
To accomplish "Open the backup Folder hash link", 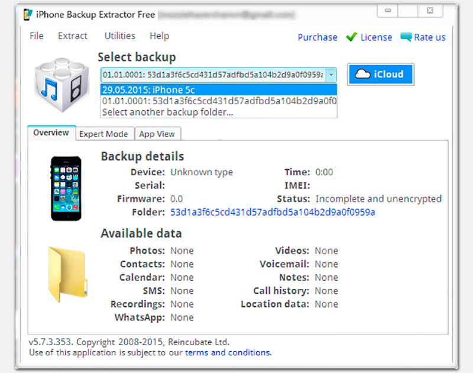I will (x=273, y=212).
